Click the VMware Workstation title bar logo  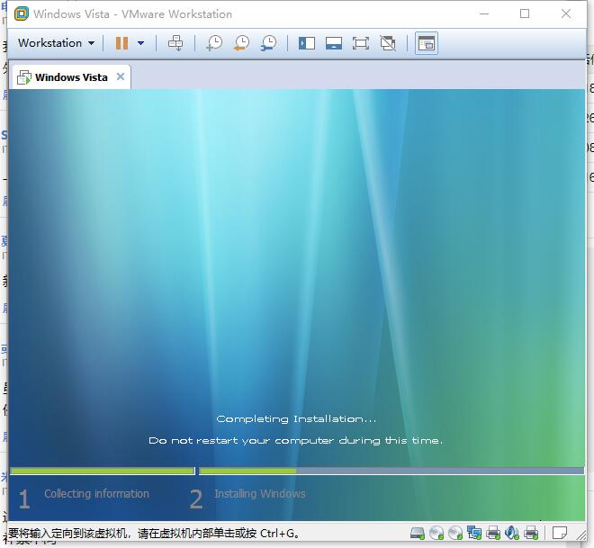click(22, 13)
